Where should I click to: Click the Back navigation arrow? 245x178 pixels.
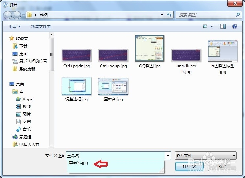point(8,15)
